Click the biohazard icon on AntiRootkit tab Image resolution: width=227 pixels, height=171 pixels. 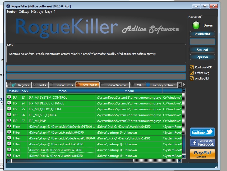click(x=78, y=84)
